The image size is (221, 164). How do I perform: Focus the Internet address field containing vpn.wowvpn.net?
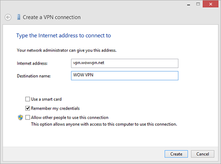point(125,63)
